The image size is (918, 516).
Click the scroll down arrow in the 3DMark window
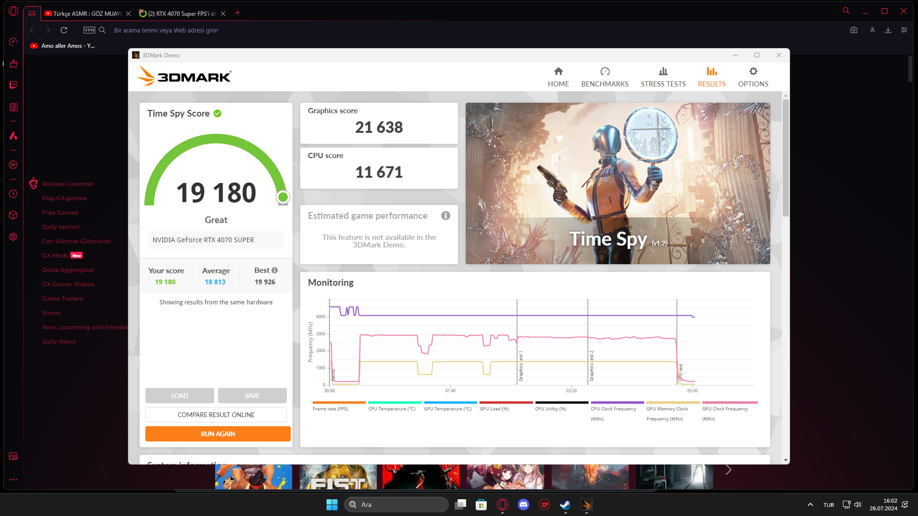click(786, 460)
